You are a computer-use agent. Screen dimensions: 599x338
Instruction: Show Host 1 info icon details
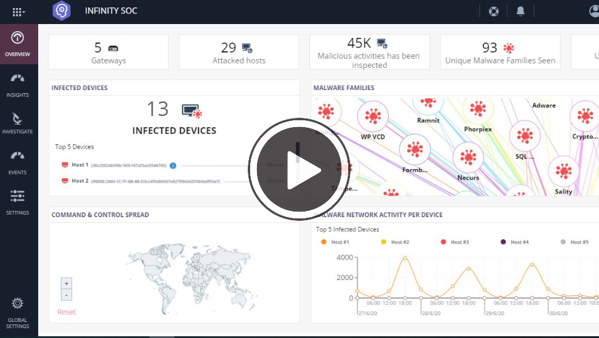tap(173, 165)
